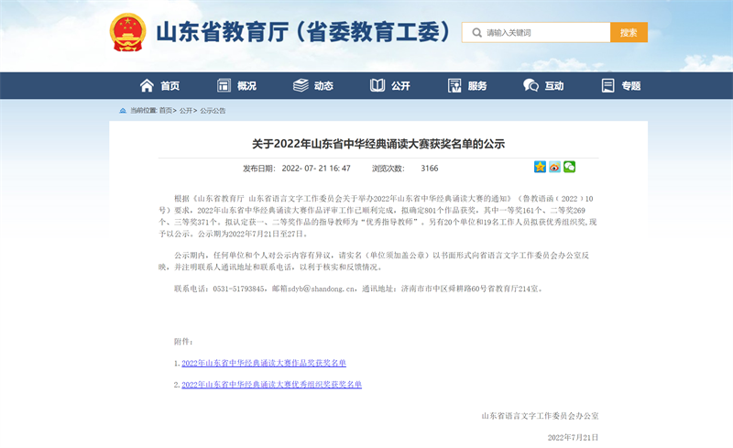
Task: Click the 动态 news icon
Action: coord(301,85)
